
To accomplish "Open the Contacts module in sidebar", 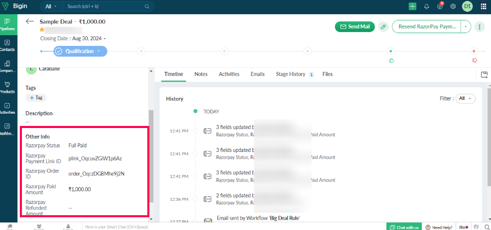I will point(7,45).
